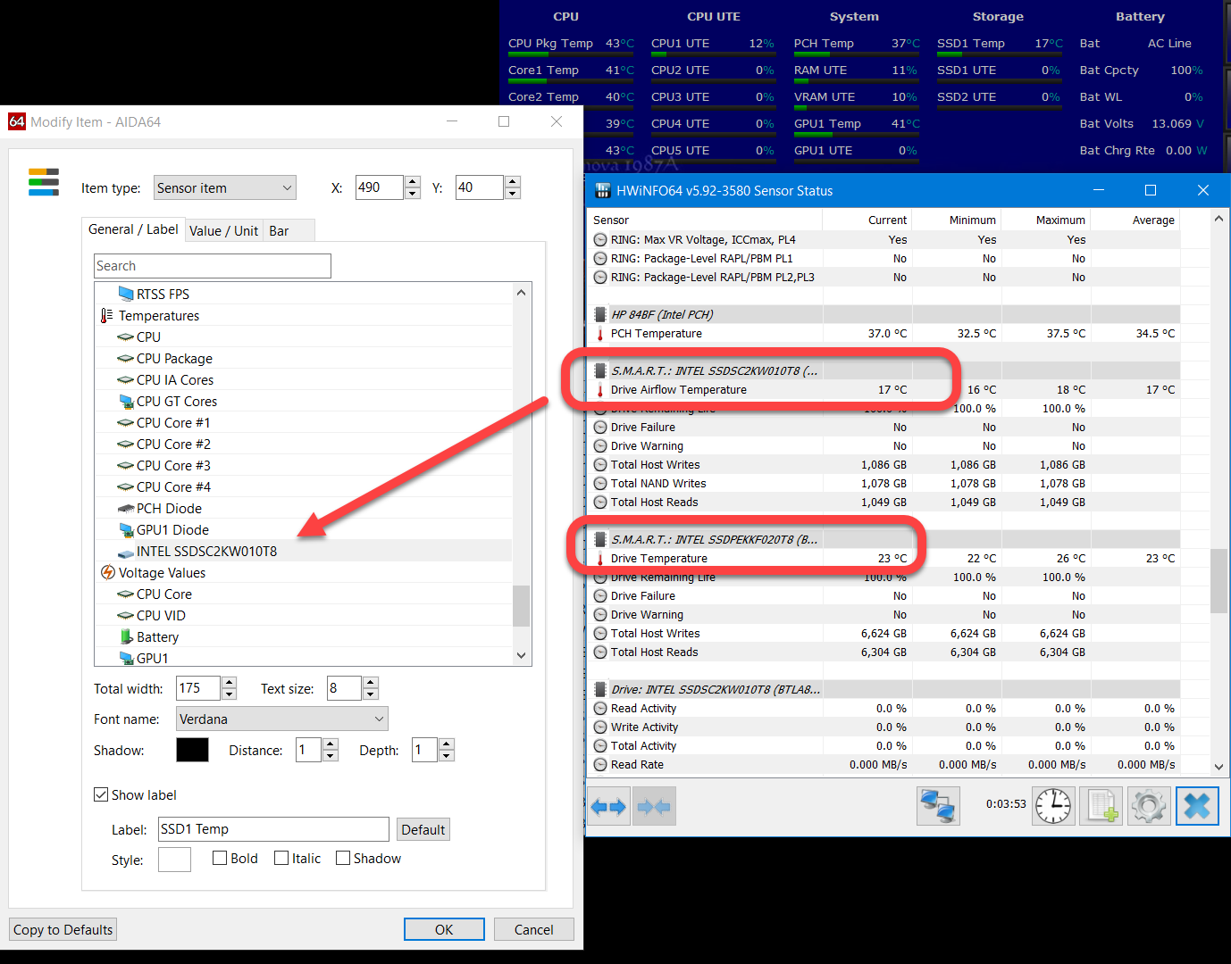Switch to the Value / Unit tab
1231x964 pixels.
click(x=223, y=230)
